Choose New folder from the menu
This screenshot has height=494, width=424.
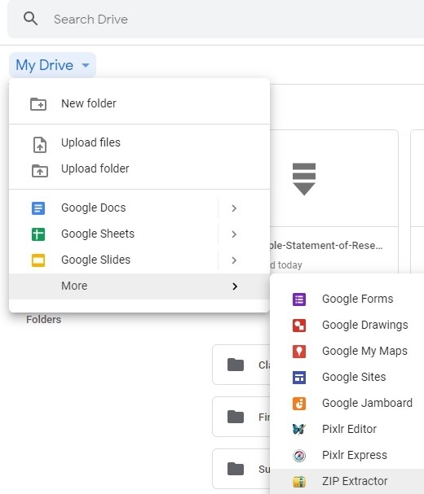click(x=139, y=103)
